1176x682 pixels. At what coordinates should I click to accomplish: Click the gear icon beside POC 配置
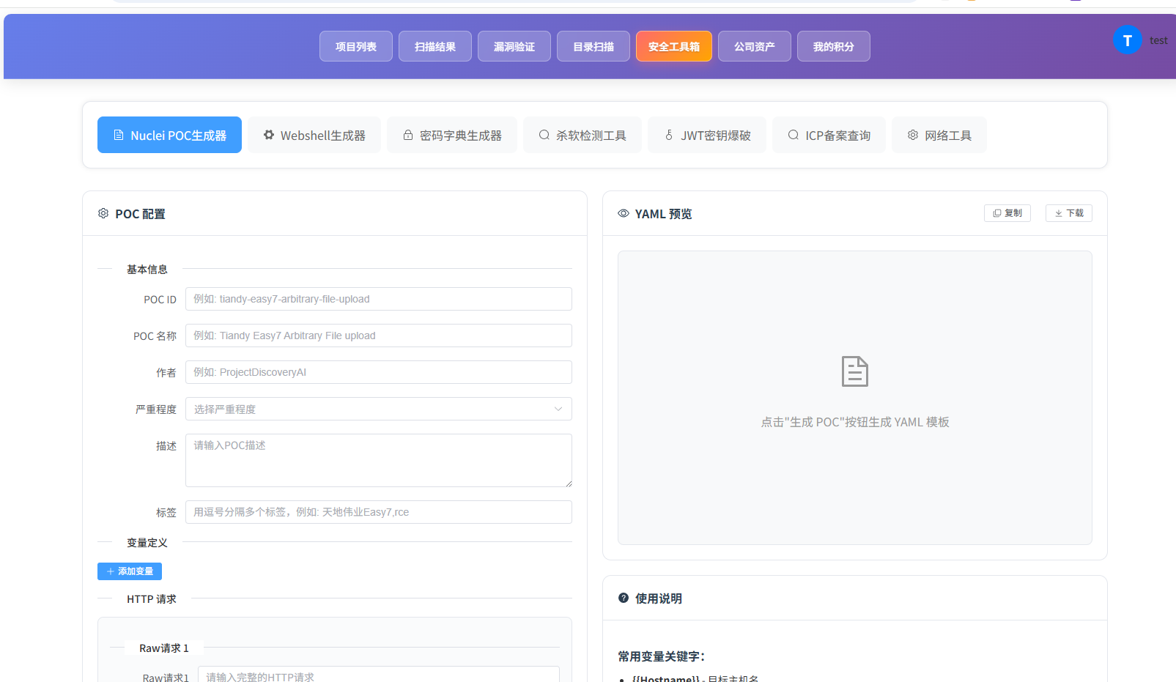pos(103,214)
